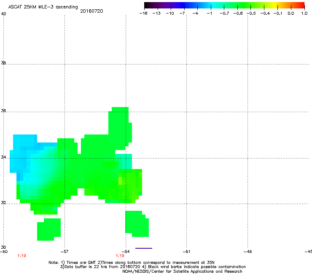Click the 0.0 color bar label
The image size is (312, 274).
[291, 13]
